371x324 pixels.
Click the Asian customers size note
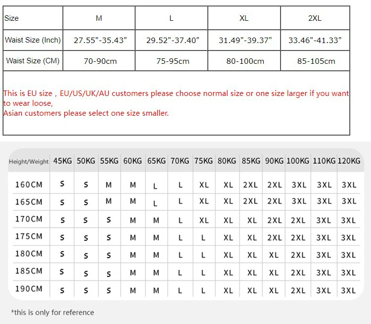[86, 113]
